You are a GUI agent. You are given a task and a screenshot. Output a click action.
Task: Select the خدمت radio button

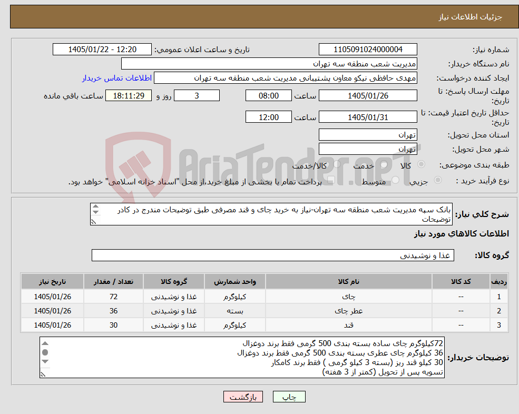click(x=384, y=164)
